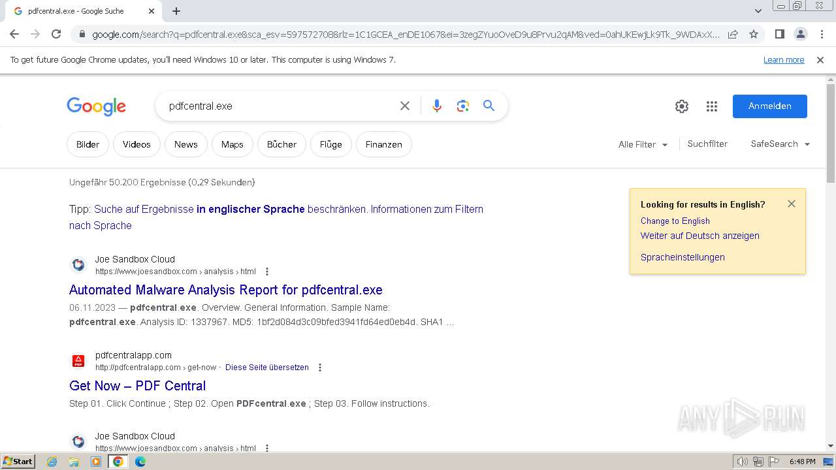Start voice search with microphone
Viewport: 836px width, 470px height.
tap(437, 106)
